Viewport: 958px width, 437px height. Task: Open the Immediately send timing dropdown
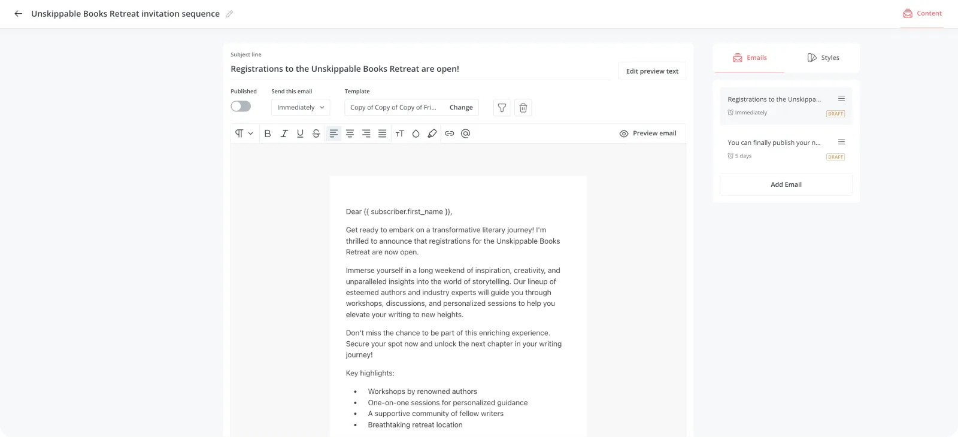coord(301,108)
